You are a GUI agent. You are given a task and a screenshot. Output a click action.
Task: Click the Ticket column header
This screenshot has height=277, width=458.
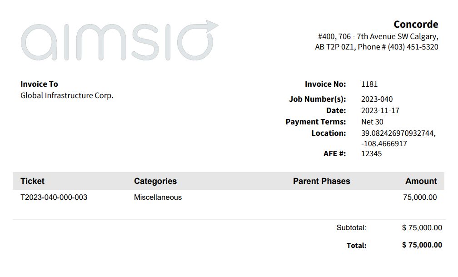32,181
